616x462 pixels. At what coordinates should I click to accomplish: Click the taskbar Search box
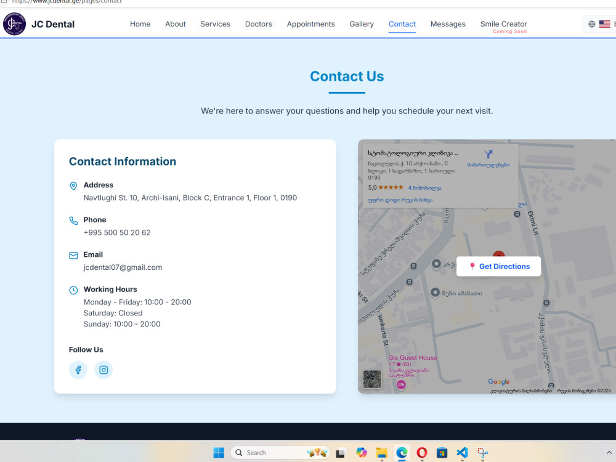coord(280,453)
